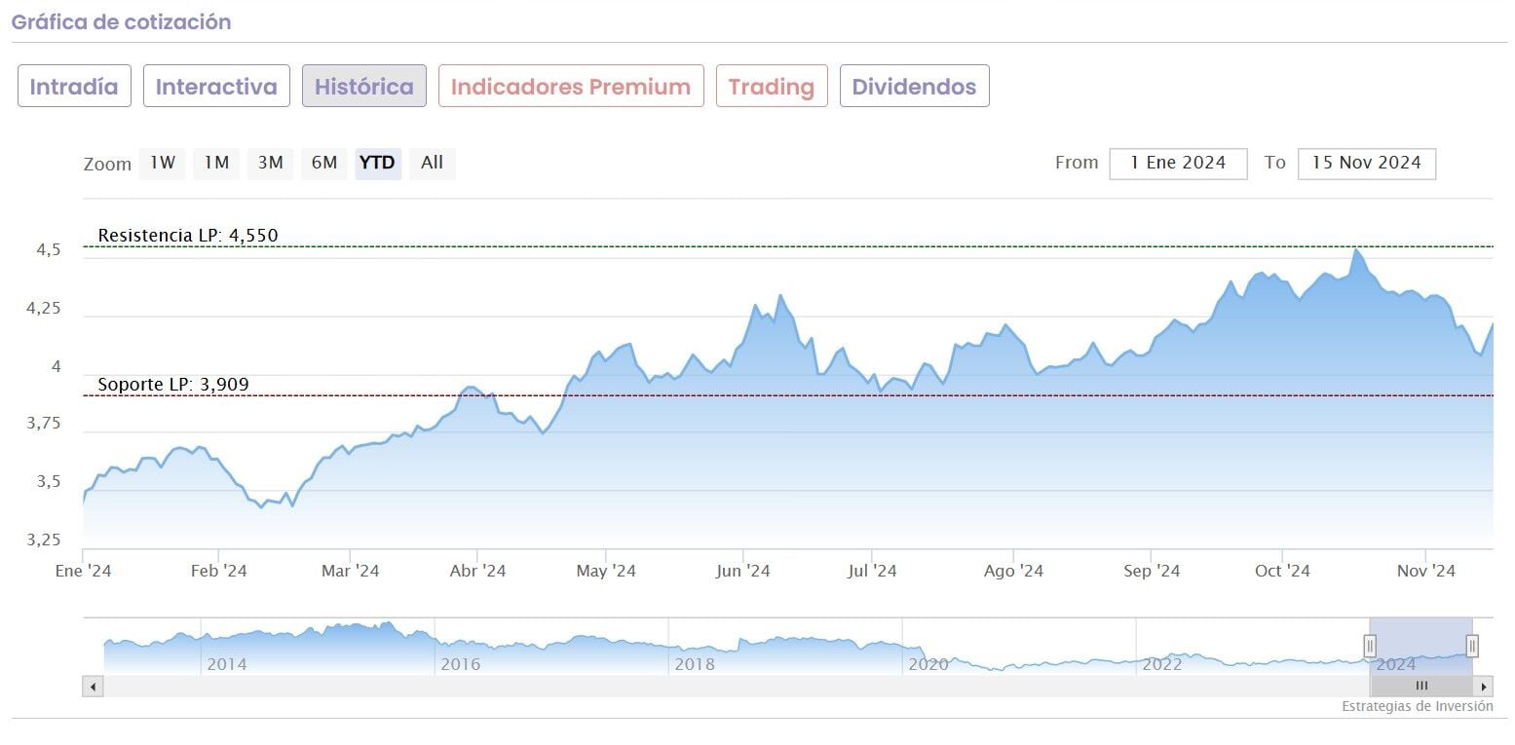Show All historical data
This screenshot has height=745, width=1515.
[x=432, y=163]
